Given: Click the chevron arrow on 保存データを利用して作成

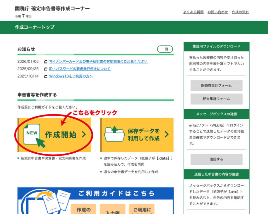Looking at the screenshot, I should [166, 134].
